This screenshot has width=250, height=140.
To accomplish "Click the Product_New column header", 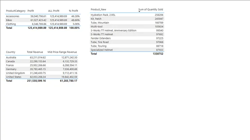I will [x=98, y=9].
